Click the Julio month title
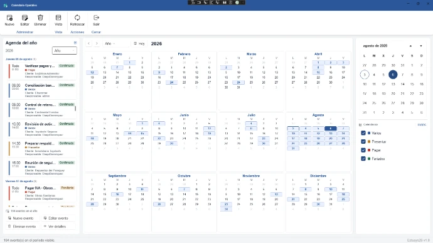The image size is (433, 243). pos(251,115)
